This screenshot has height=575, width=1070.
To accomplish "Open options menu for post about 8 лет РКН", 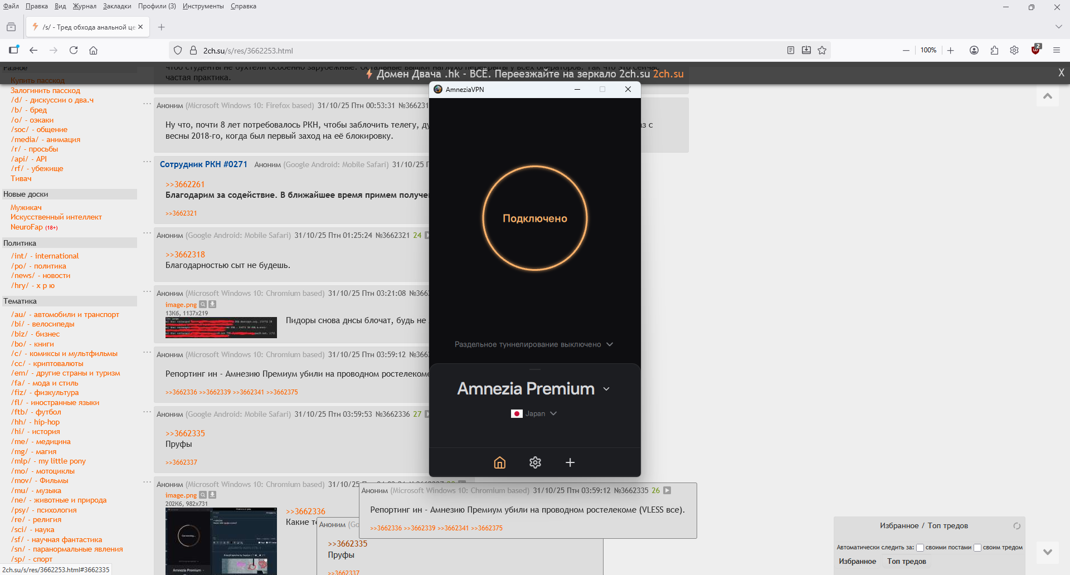I will (x=147, y=104).
